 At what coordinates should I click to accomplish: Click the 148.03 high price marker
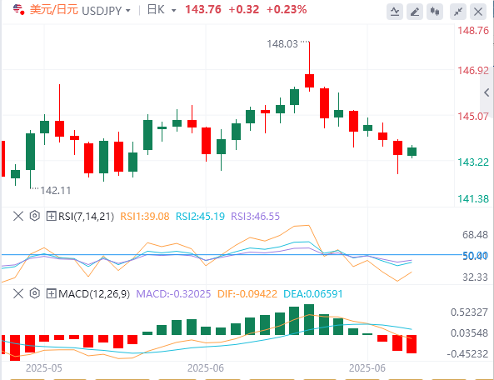(x=282, y=44)
